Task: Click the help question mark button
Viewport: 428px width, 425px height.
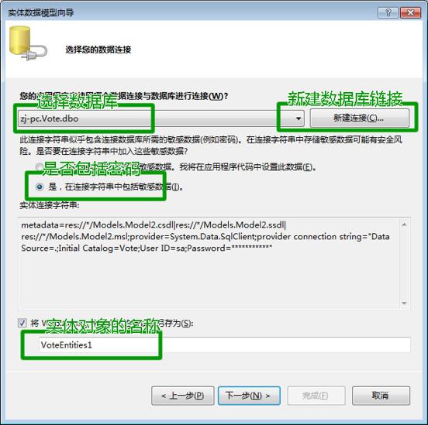Action: tap(388, 13)
